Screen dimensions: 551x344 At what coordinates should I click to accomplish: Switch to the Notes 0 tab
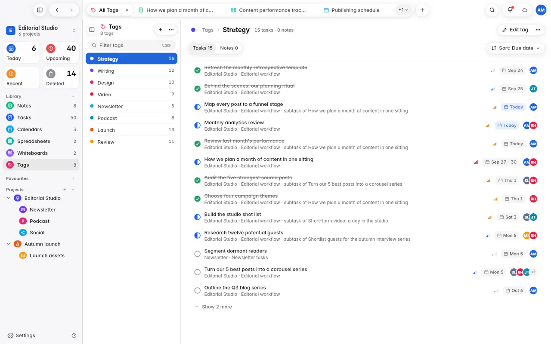pos(229,48)
